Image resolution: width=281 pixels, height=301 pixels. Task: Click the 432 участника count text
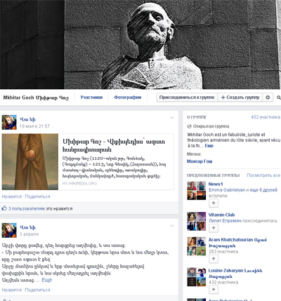(223, 282)
